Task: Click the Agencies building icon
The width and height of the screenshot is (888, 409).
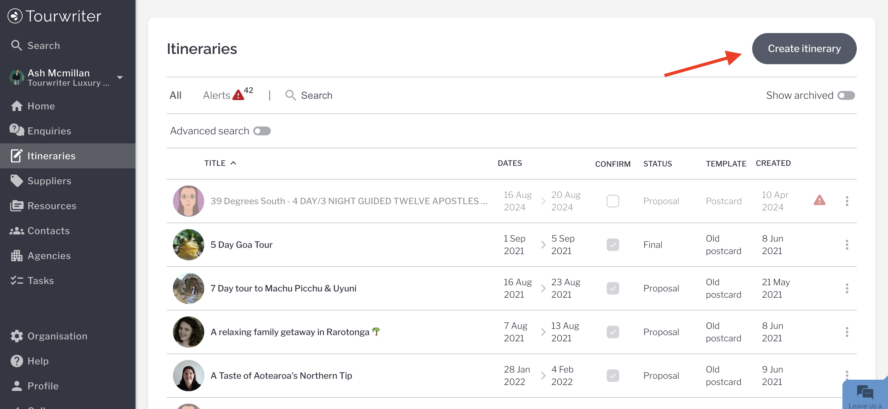Action: pos(16,255)
